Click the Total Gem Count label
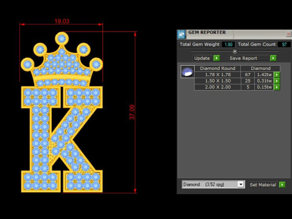Screen dimensions: 292x219 pos(257,44)
